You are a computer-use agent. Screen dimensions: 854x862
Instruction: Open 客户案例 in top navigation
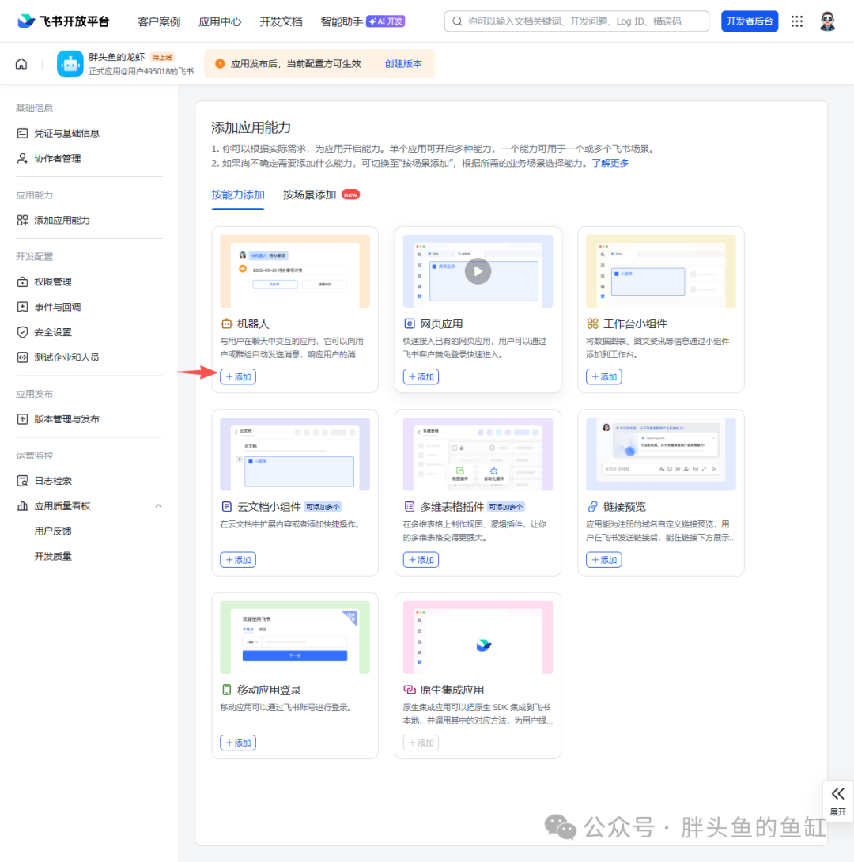coord(159,21)
